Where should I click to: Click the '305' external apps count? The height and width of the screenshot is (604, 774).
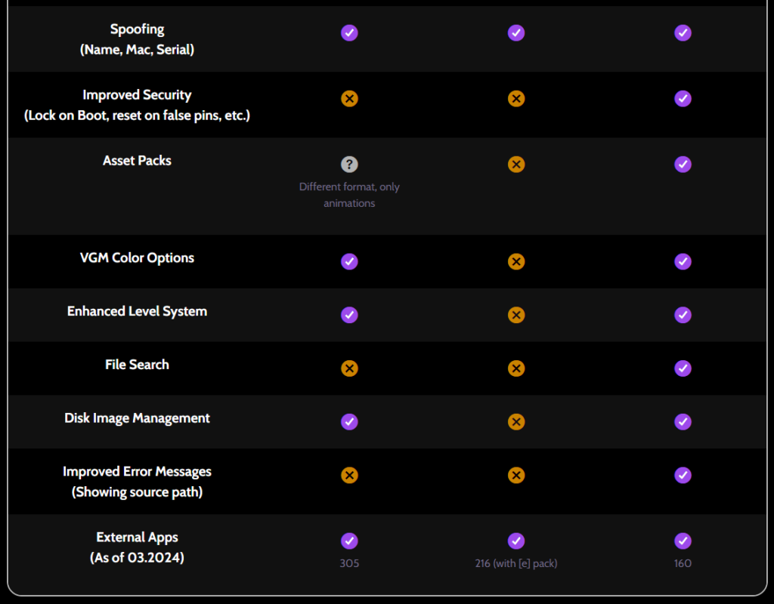349,563
